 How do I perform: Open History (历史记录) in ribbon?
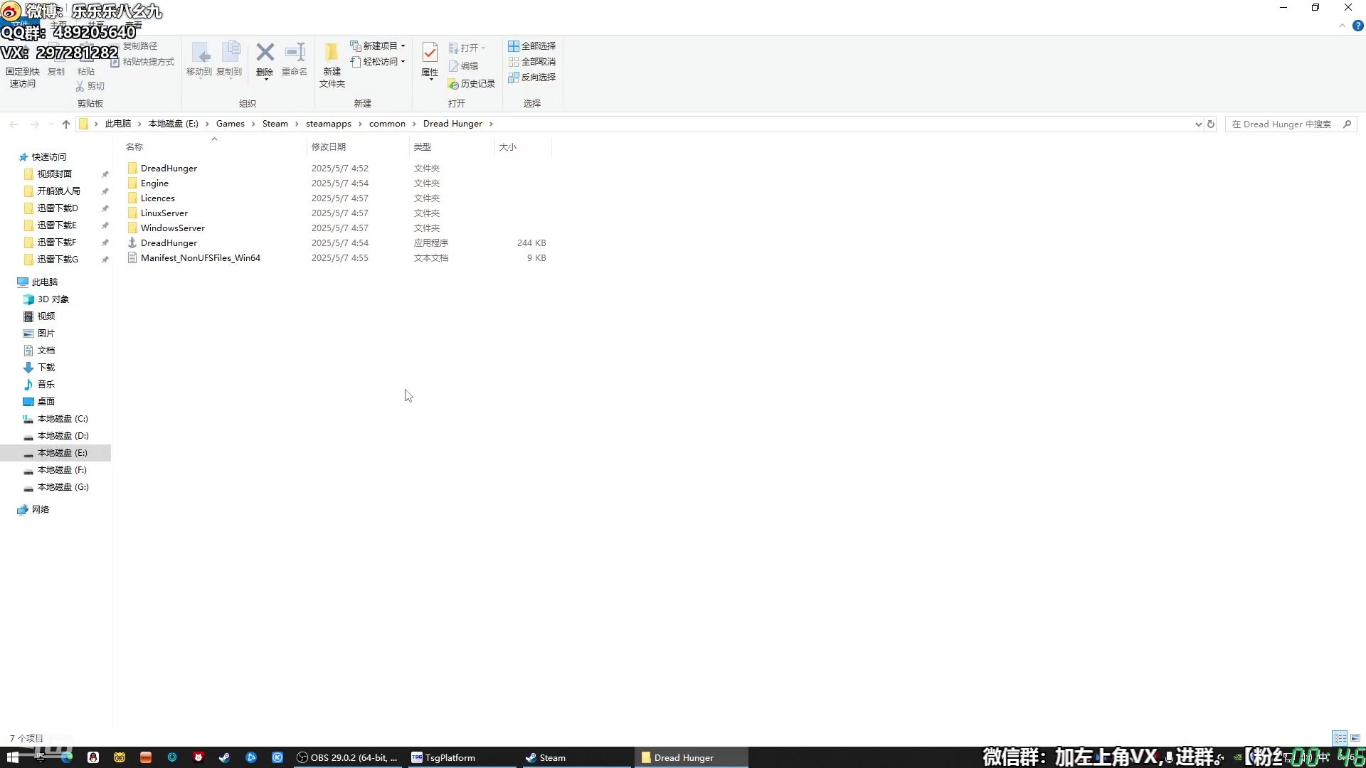471,84
